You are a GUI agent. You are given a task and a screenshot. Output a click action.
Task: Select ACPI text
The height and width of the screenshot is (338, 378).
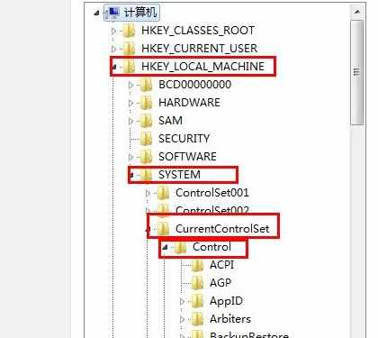point(221,265)
